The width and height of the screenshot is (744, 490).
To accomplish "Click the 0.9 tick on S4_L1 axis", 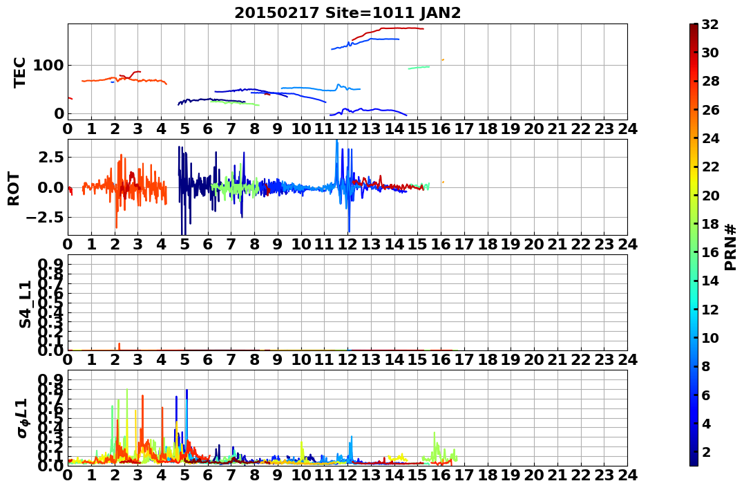I will (51, 265).
